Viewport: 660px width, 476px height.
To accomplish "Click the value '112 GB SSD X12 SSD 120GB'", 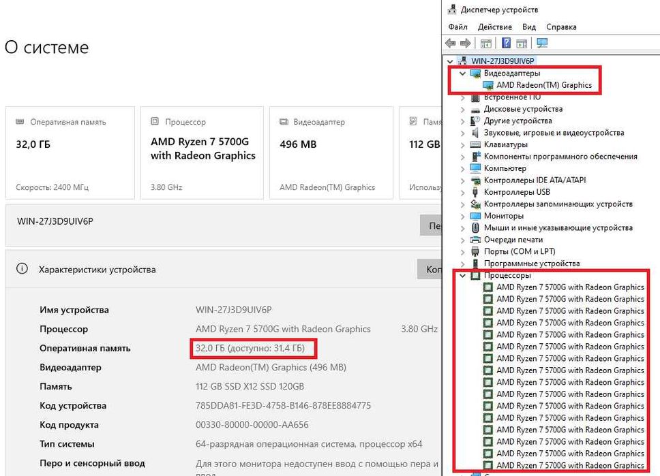I will (250, 386).
